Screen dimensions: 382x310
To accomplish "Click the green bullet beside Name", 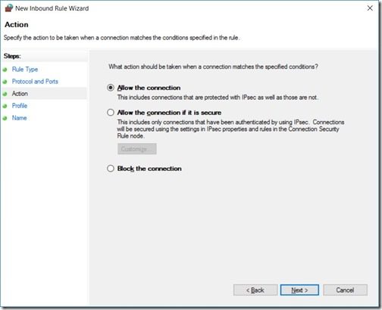I will pos(5,118).
